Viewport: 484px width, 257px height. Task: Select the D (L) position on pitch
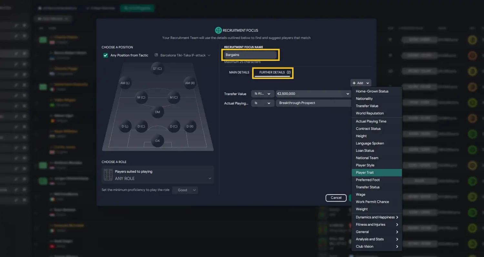pyautogui.click(x=125, y=126)
